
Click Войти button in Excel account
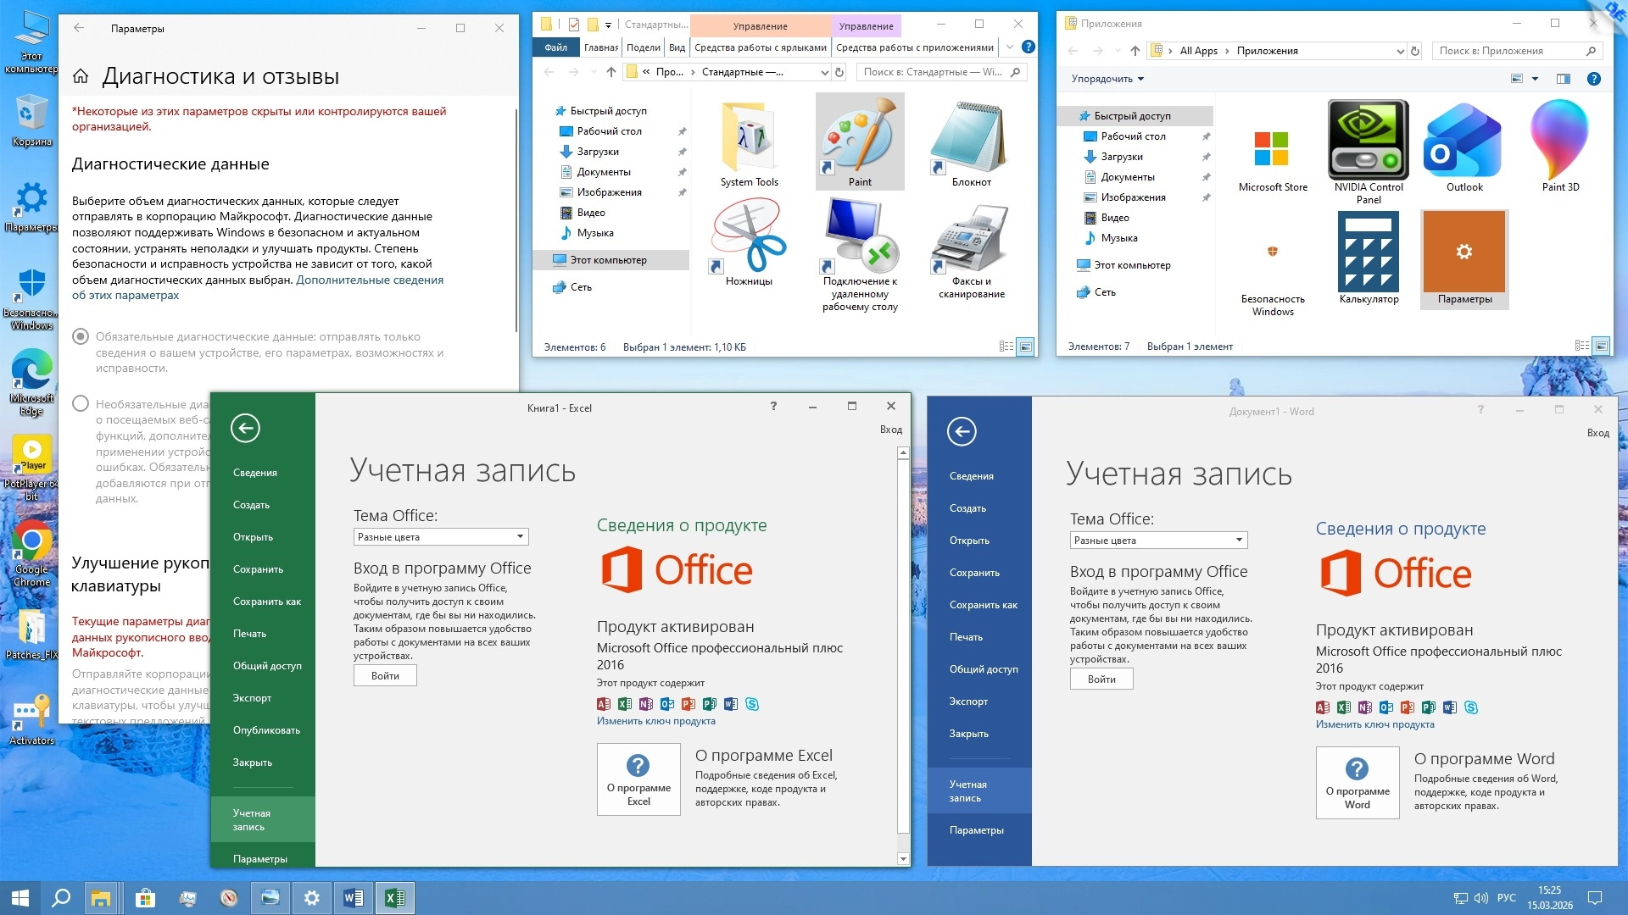tap(385, 676)
